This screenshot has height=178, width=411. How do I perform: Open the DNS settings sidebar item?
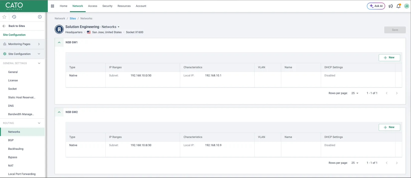(x=11, y=106)
